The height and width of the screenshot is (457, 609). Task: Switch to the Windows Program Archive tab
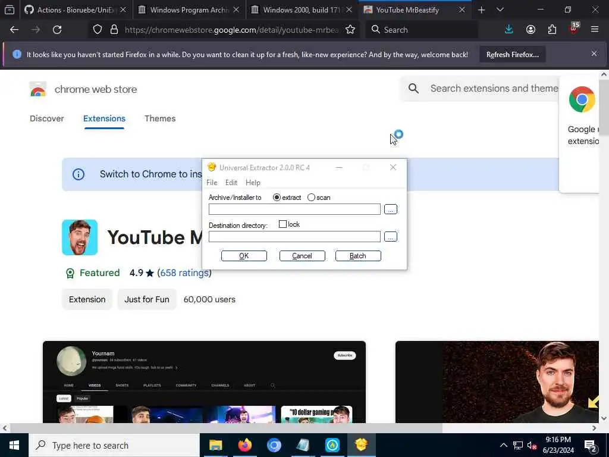189,10
